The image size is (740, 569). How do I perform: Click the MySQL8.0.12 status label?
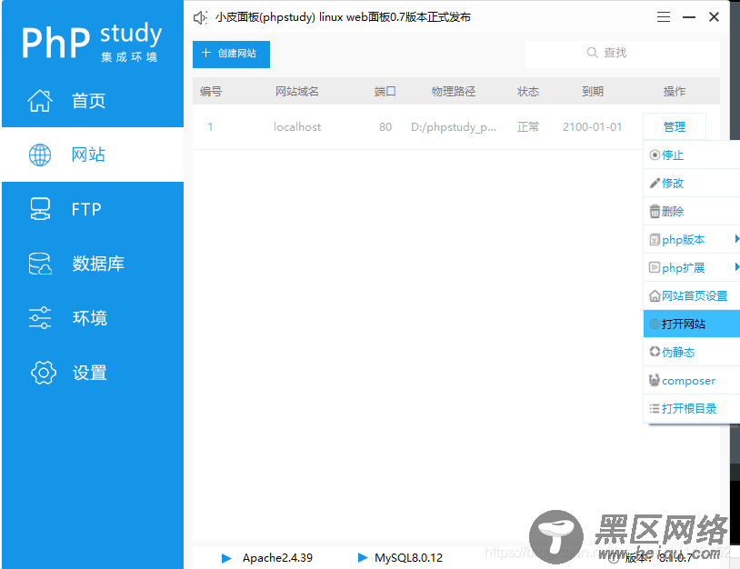point(409,558)
